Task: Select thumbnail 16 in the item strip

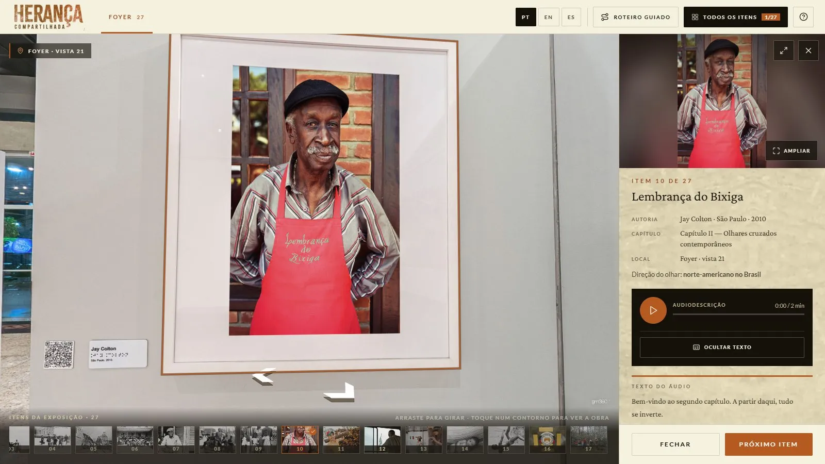Action: pos(547,440)
